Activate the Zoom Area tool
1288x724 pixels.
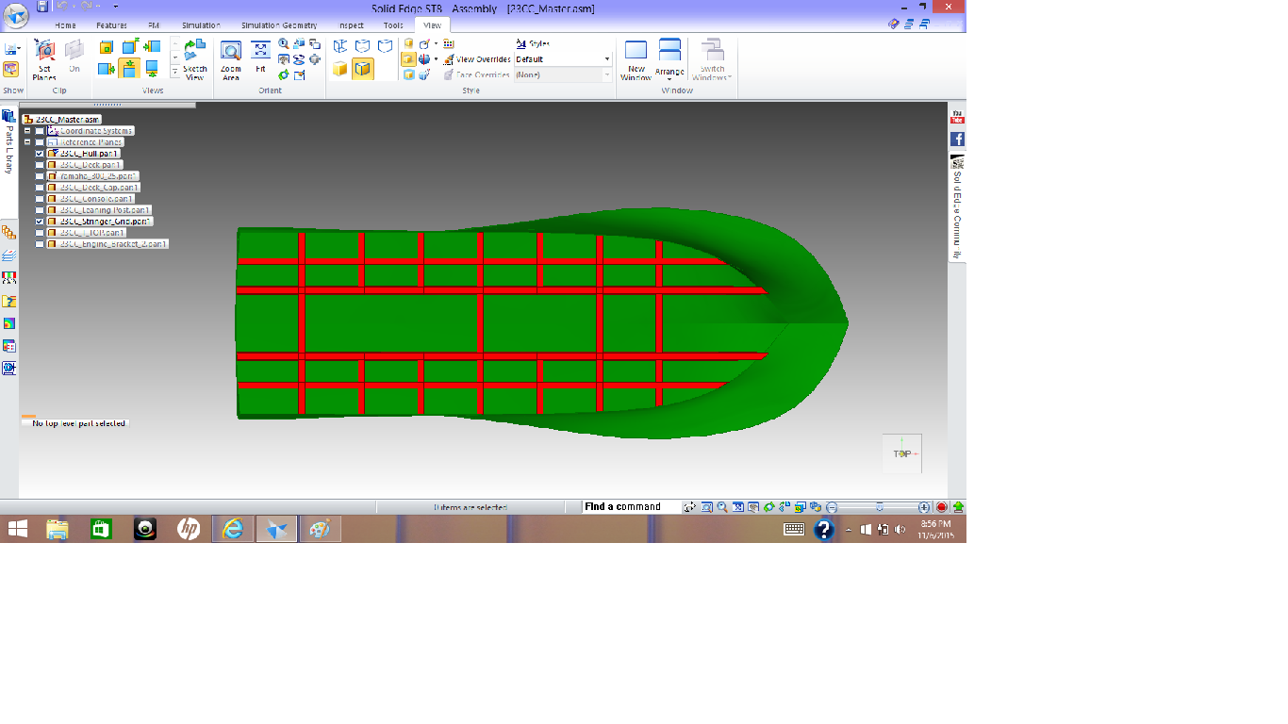(x=231, y=59)
